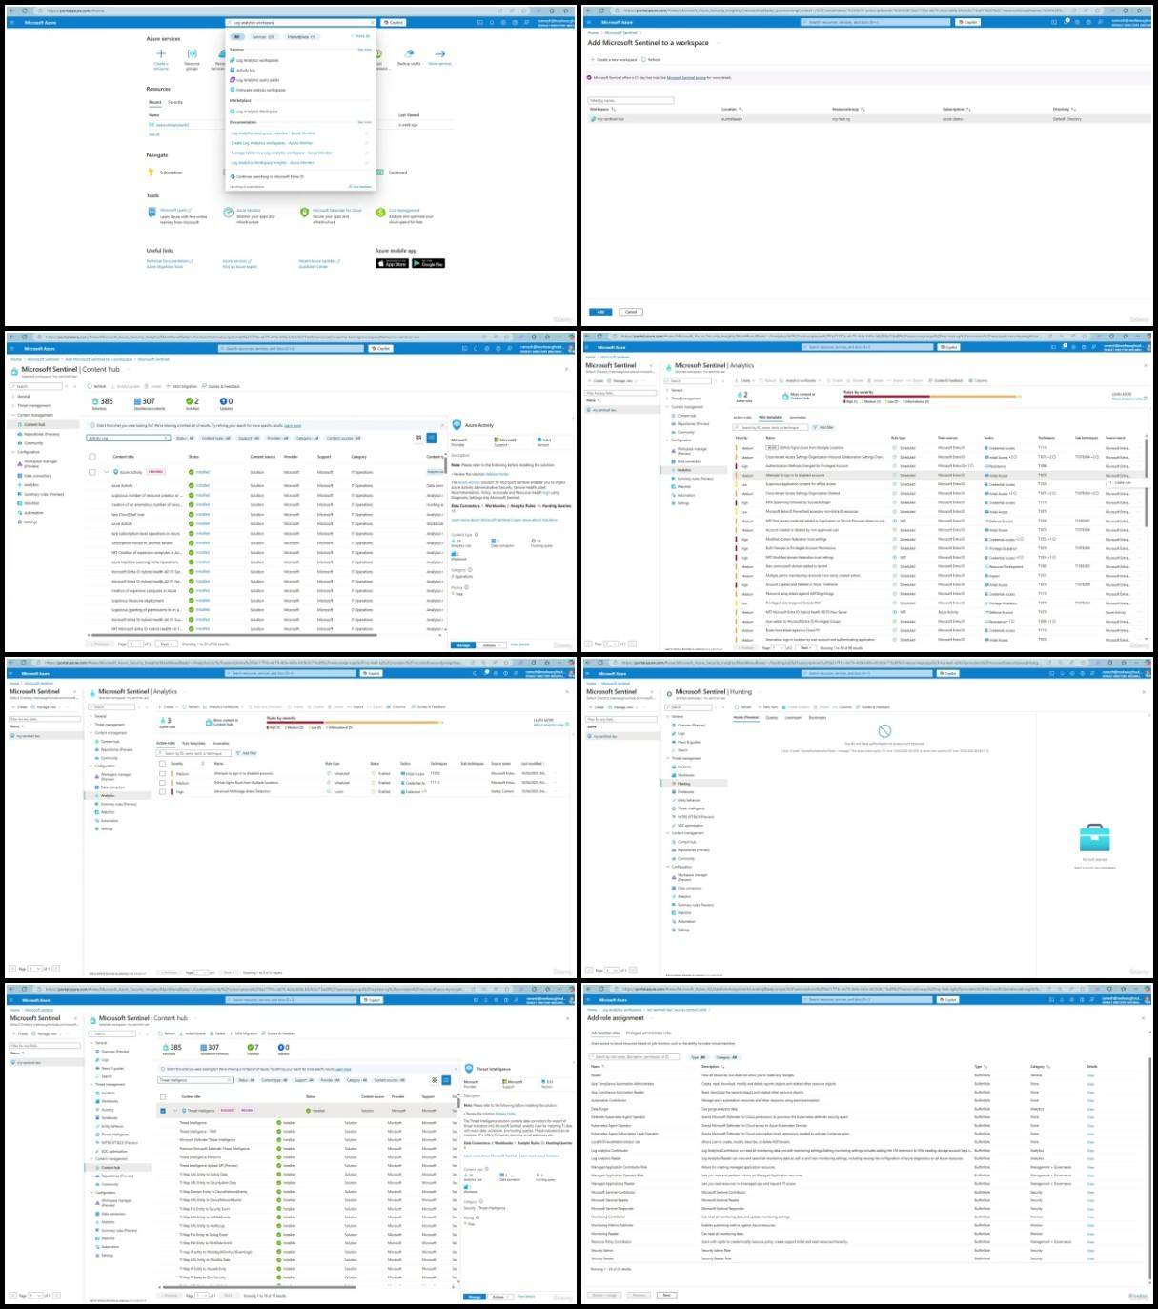
Task: Select 'Log Analytics workspaces' service in search results
Action: (257, 60)
